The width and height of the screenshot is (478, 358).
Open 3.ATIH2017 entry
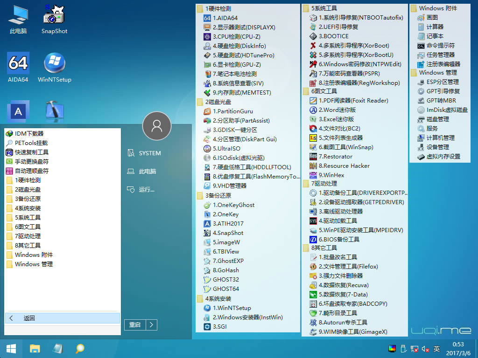pyautogui.click(x=224, y=223)
